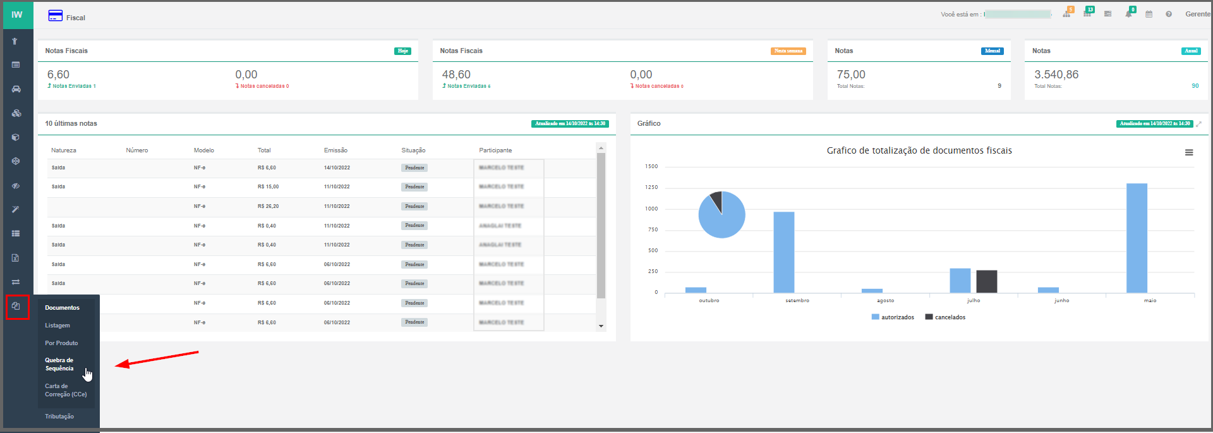
Task: Open the grid icon with badge 13
Action: 1087,13
